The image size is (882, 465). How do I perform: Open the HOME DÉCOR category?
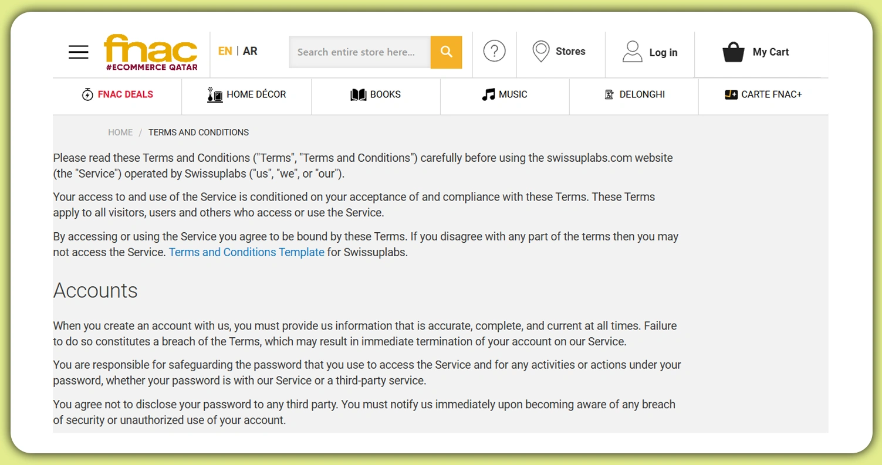(246, 94)
